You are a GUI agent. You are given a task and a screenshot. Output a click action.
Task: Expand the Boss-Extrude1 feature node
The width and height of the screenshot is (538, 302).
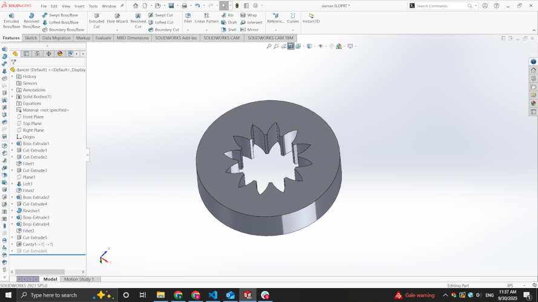click(12, 144)
